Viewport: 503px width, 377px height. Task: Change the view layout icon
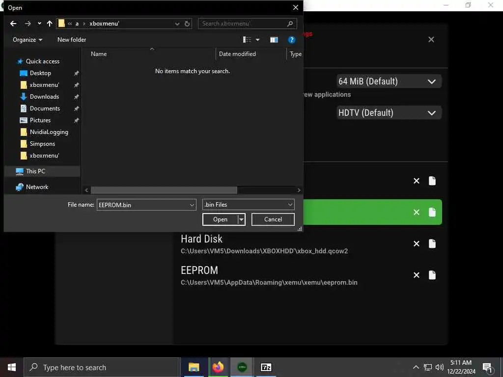[x=247, y=39]
